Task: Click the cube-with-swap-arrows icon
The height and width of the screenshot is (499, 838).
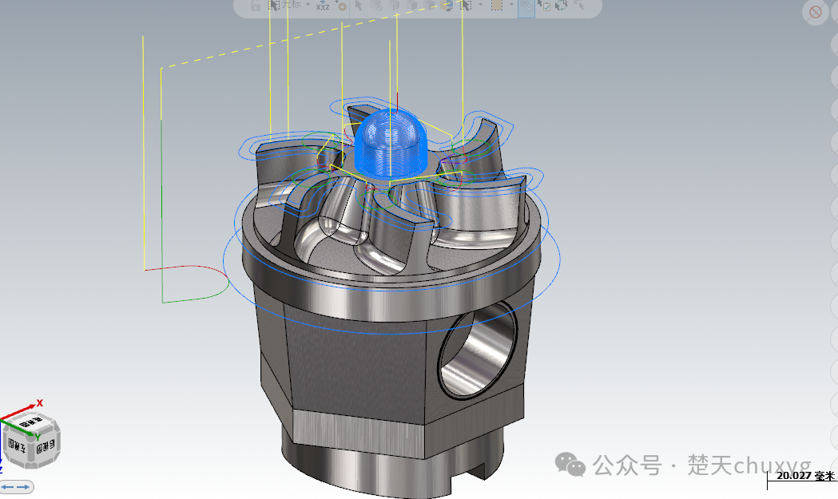Action: click(x=448, y=6)
